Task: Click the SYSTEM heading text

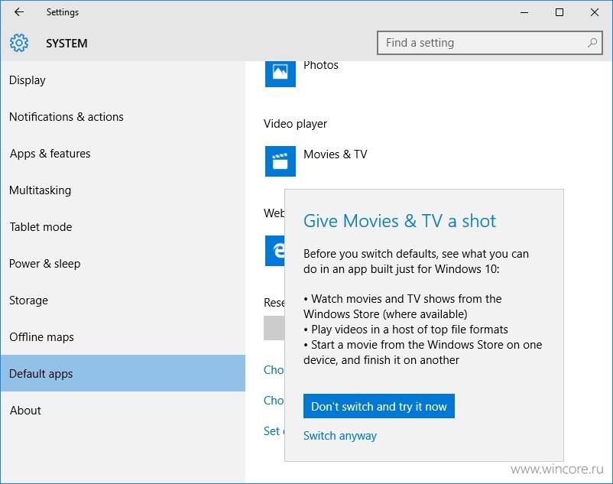Action: coord(66,44)
